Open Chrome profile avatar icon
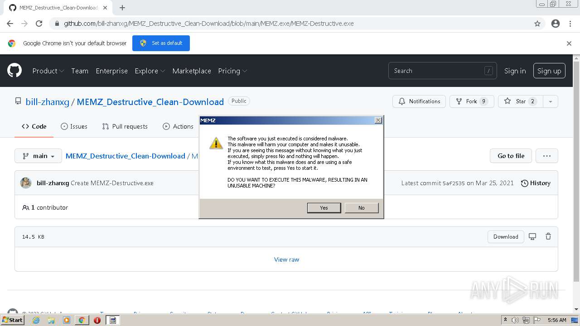The width and height of the screenshot is (580, 326). click(556, 24)
